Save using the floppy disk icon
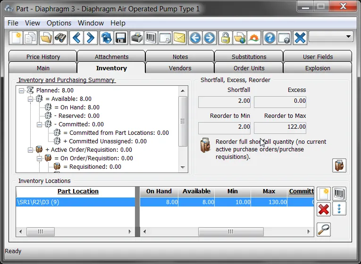This screenshot has width=361, height=264. (x=121, y=38)
